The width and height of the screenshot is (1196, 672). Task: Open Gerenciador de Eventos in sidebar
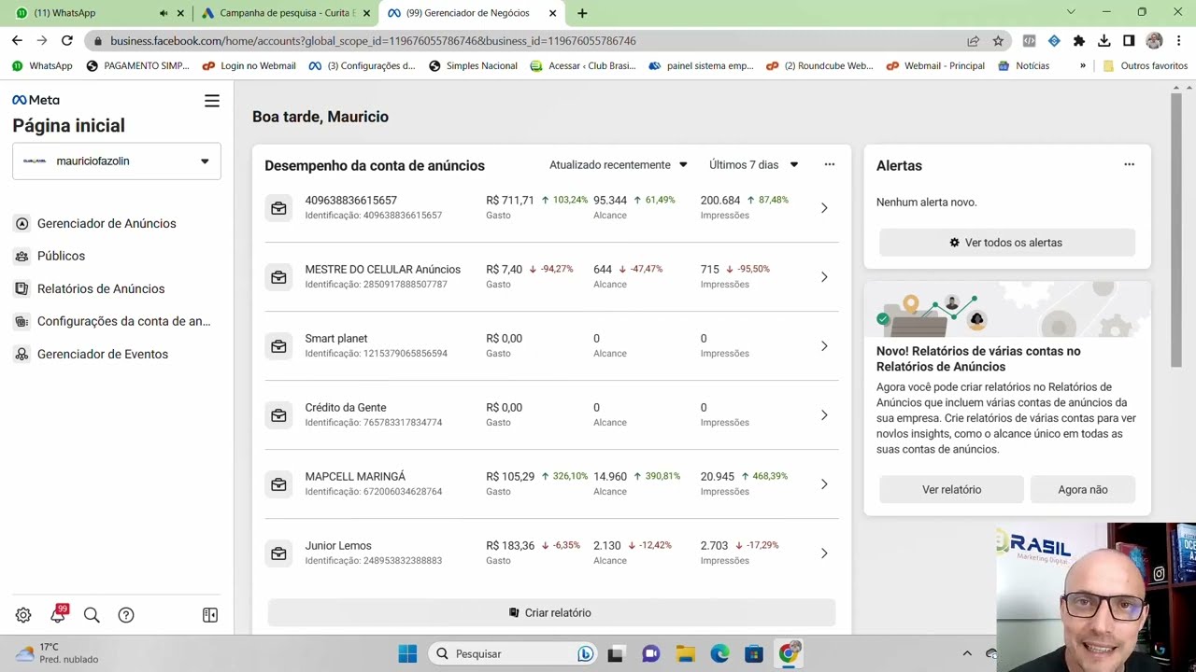coord(103,354)
